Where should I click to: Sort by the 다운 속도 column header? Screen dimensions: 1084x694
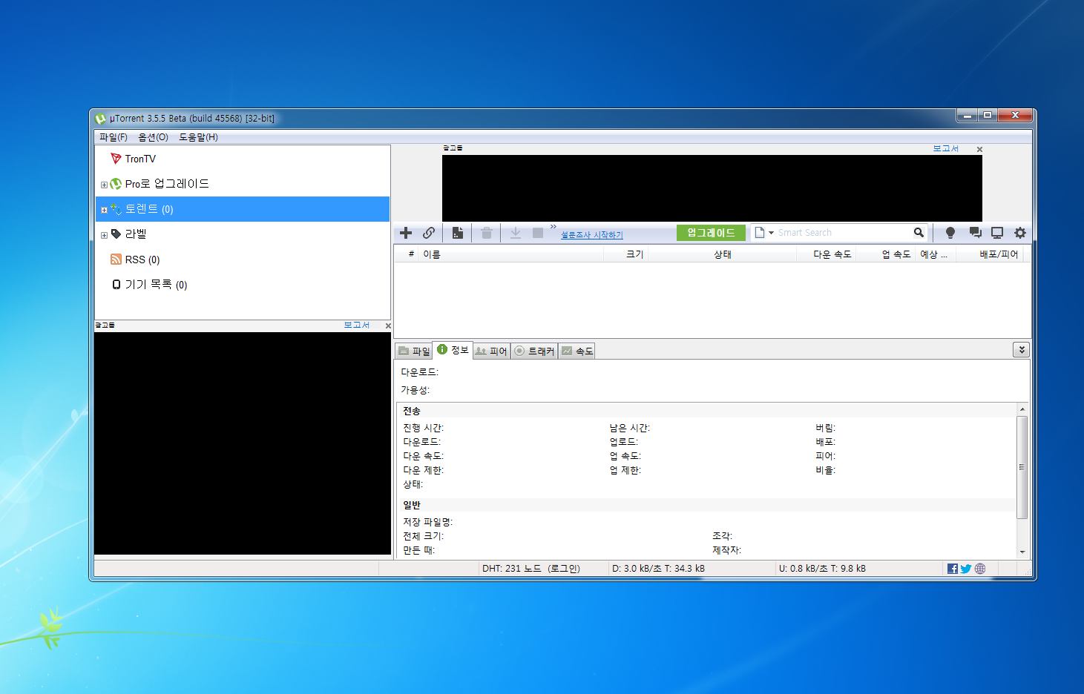tap(827, 254)
